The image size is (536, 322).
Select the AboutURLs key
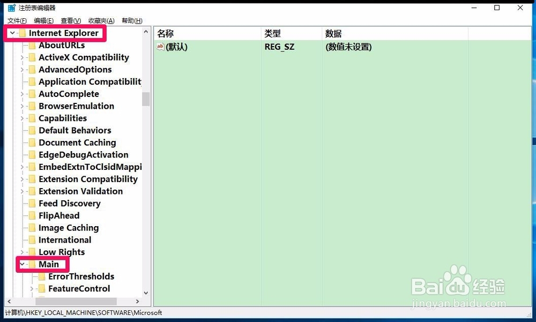coord(62,45)
